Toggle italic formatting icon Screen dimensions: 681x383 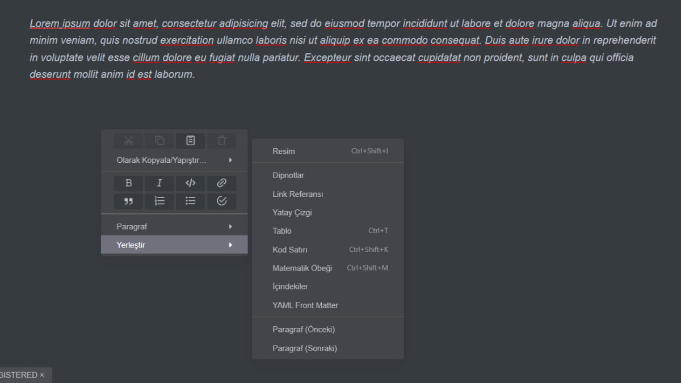pyautogui.click(x=159, y=183)
